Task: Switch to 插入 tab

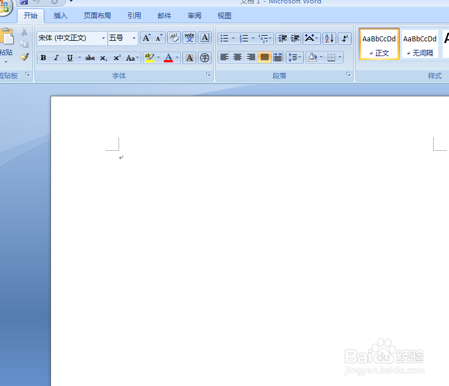Action: (x=61, y=16)
